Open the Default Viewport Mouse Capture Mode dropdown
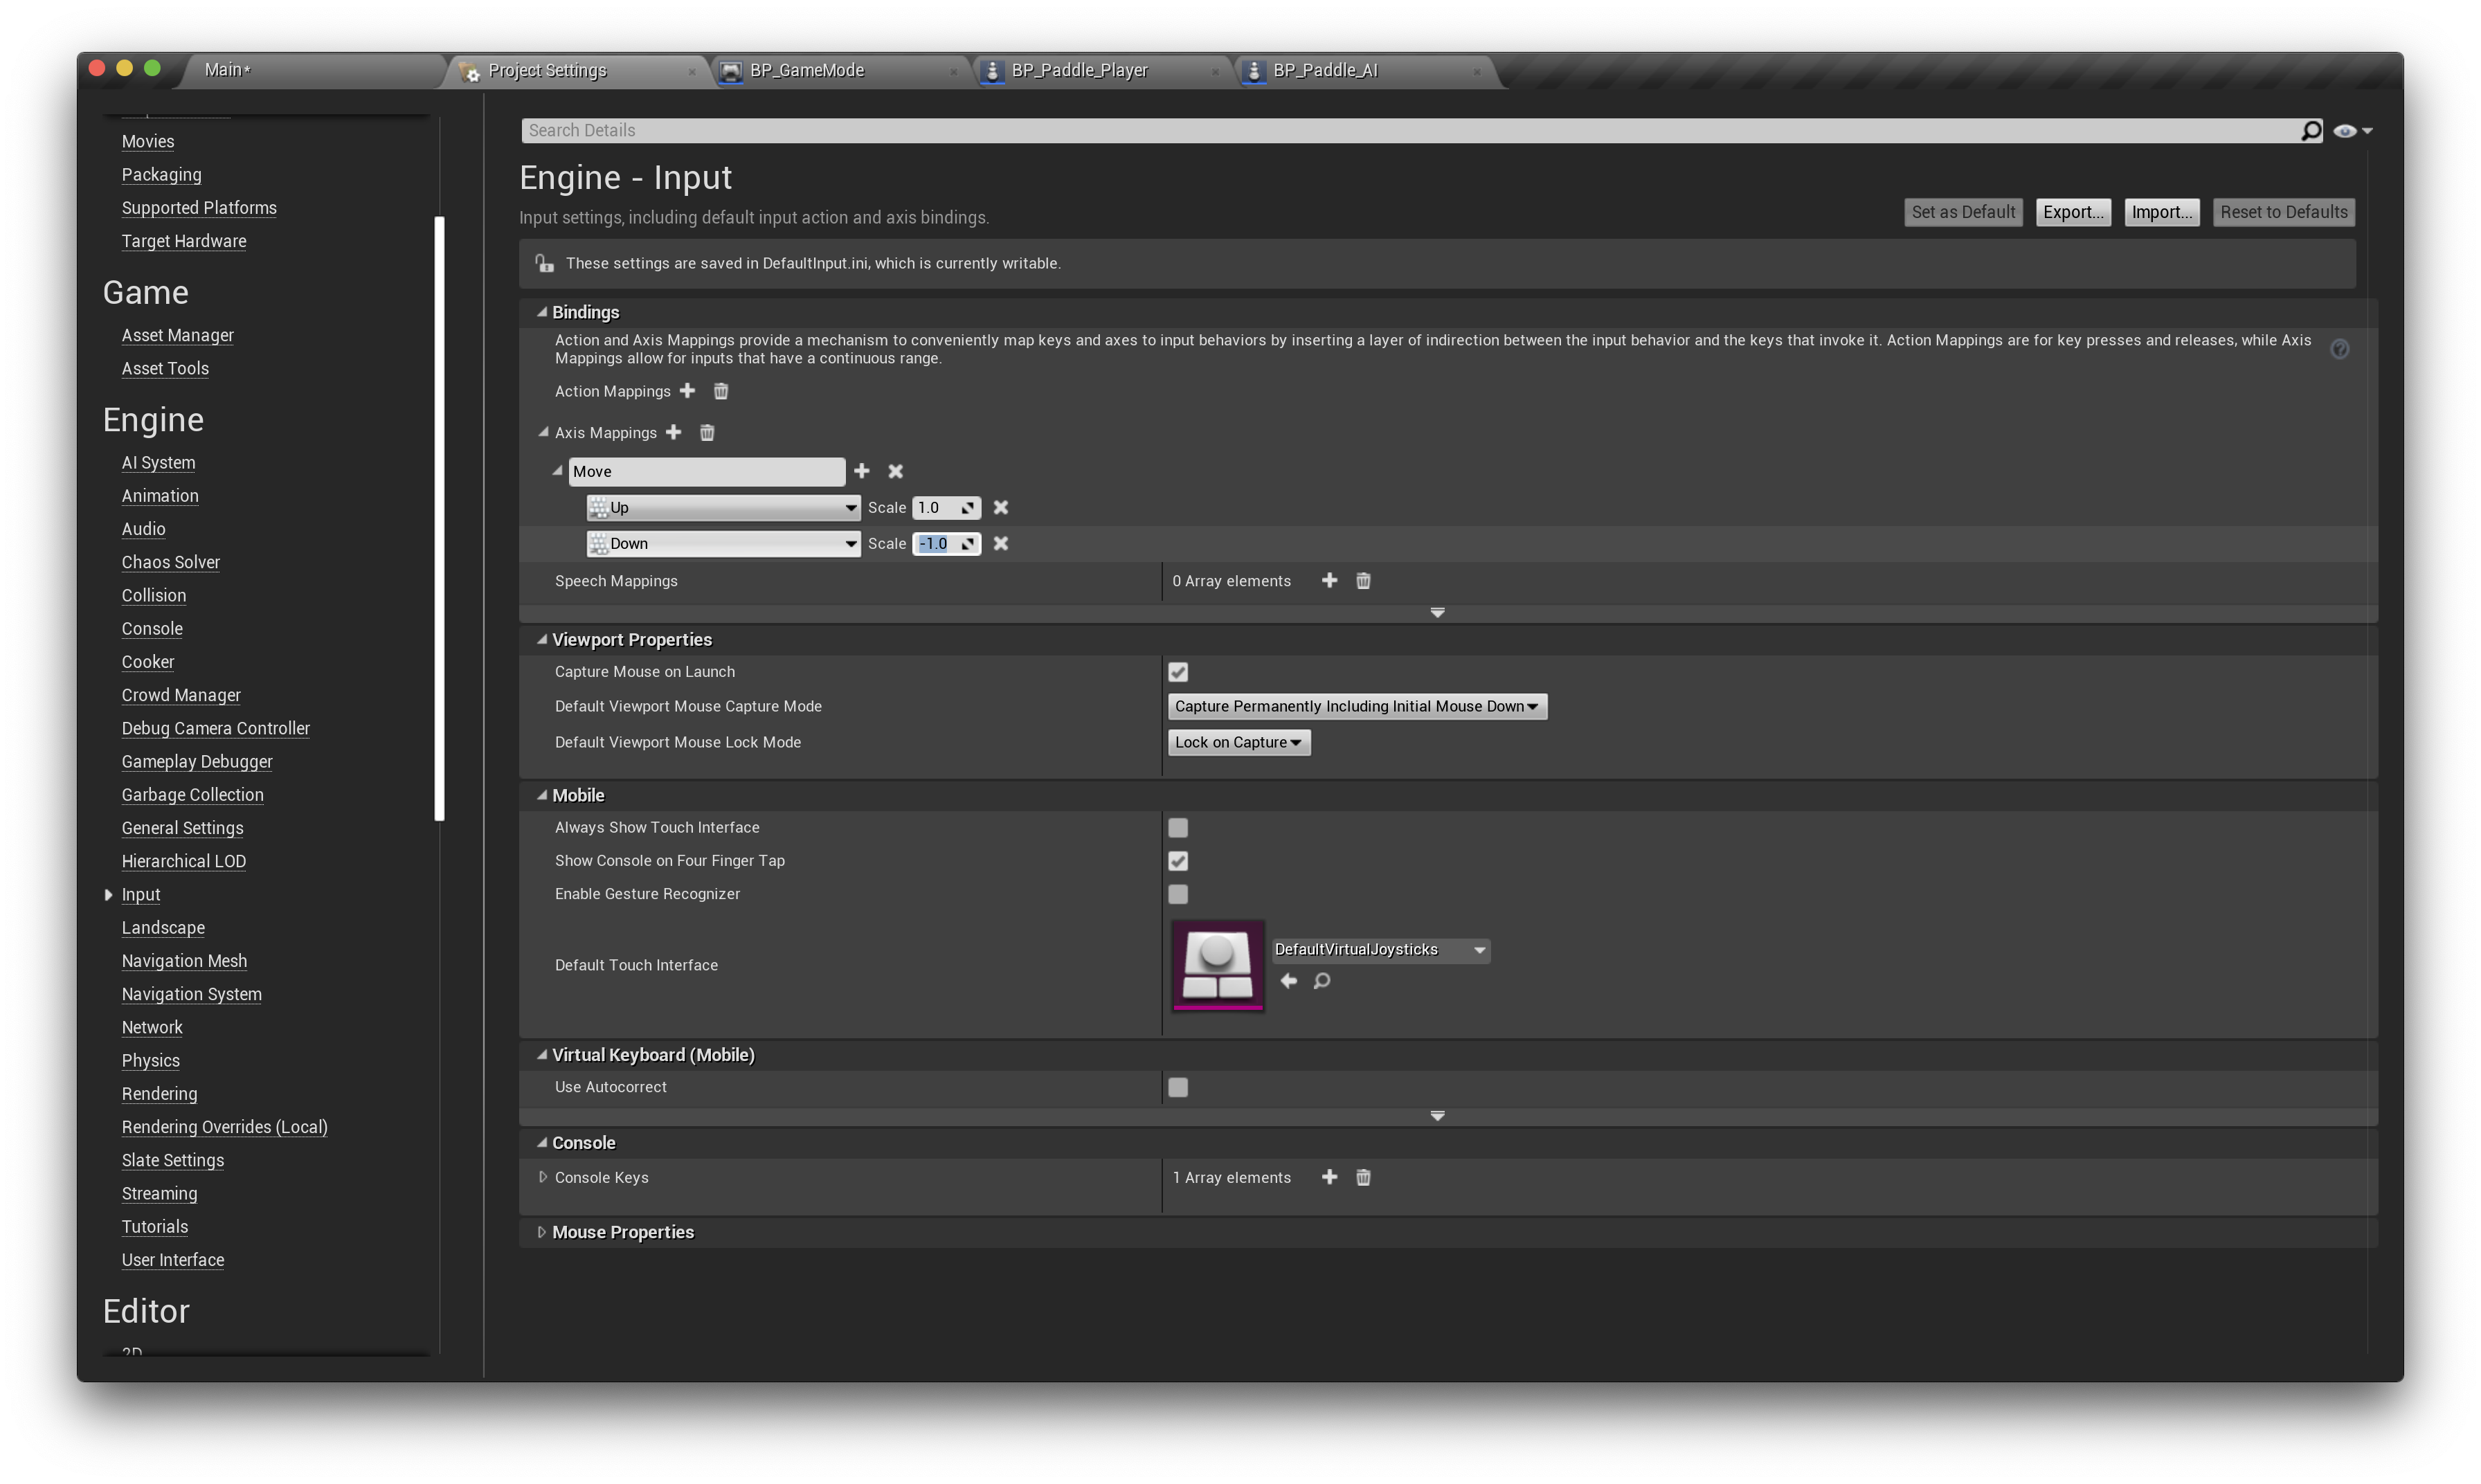 point(1356,707)
